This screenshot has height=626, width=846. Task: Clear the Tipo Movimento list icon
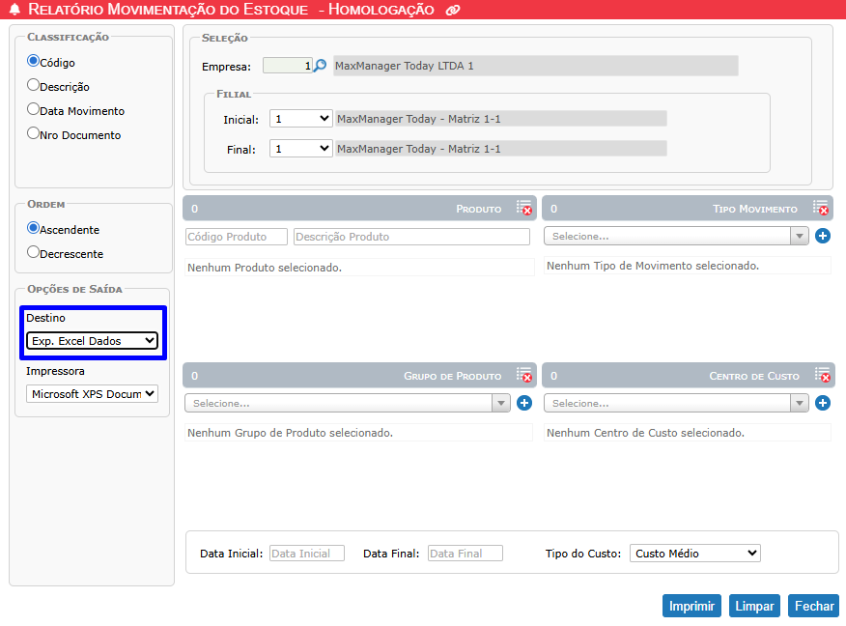click(x=821, y=209)
